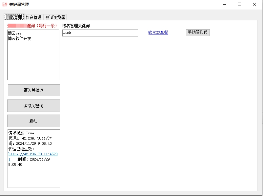Click the 博云软件开发 keyword line

coord(20,38)
